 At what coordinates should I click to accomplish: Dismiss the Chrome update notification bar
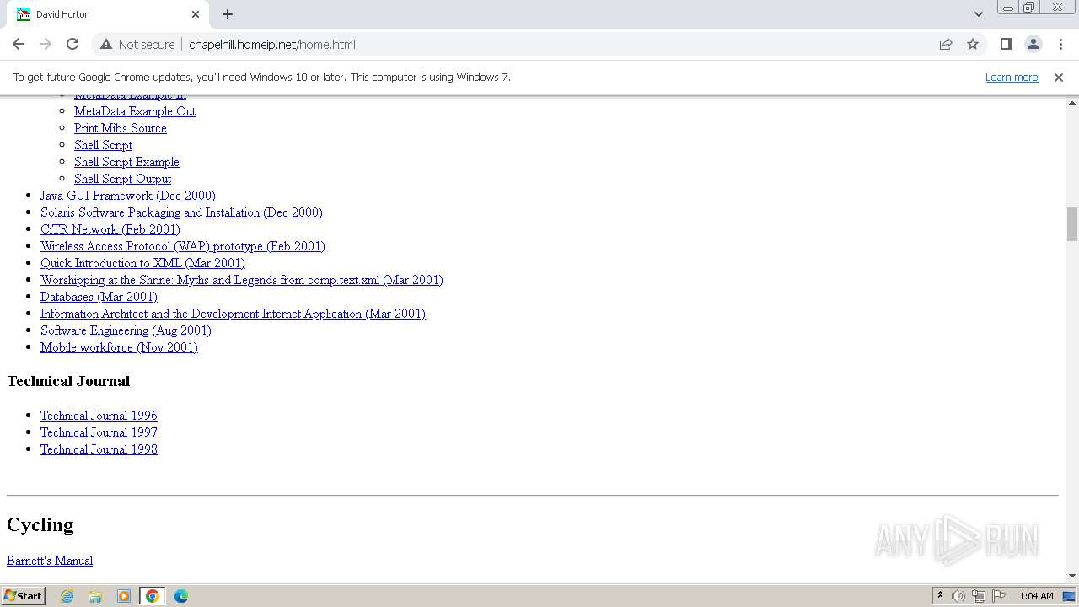click(1059, 77)
